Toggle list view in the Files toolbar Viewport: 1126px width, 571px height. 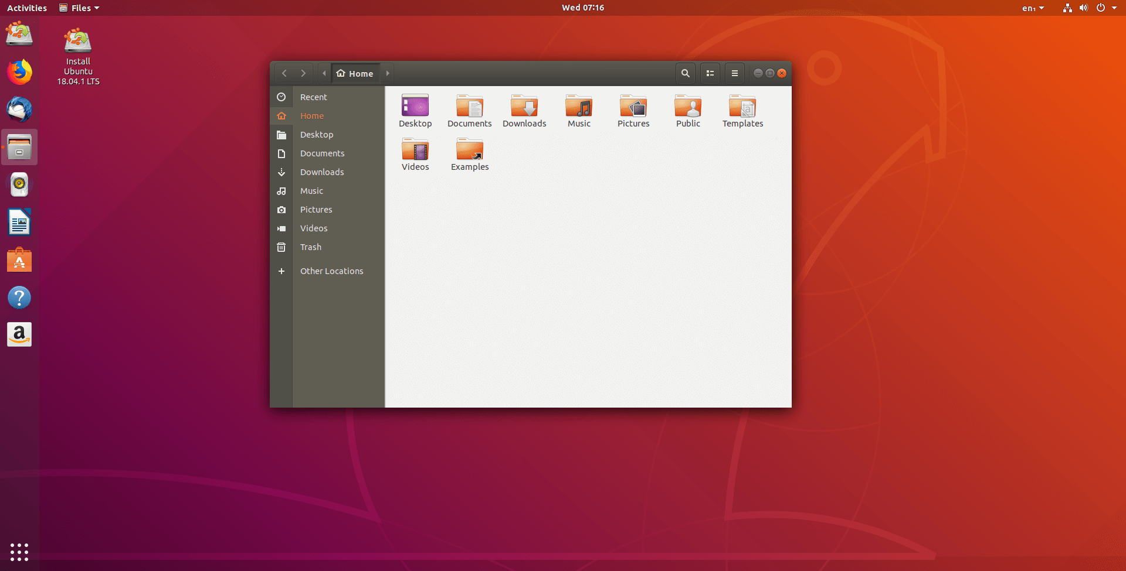point(710,73)
